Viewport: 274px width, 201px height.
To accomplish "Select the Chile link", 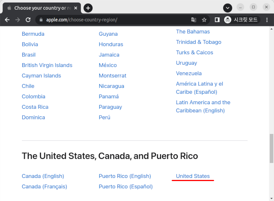I will pos(28,86).
